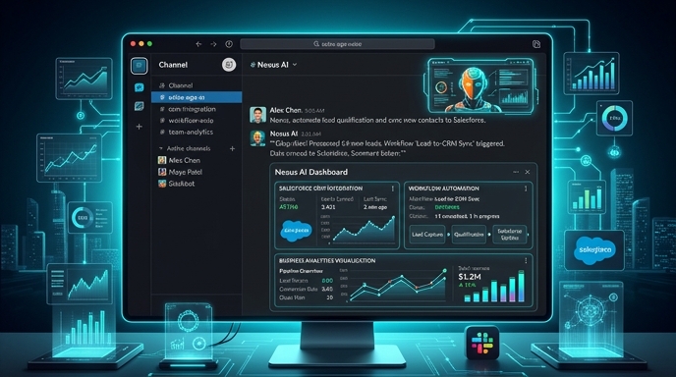This screenshot has height=377, width=676.
Task: Click the icon at the title bar's right end
Action: 536,44
